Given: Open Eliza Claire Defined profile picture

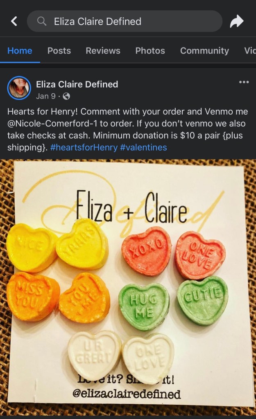Looking at the screenshot, I should tap(19, 88).
